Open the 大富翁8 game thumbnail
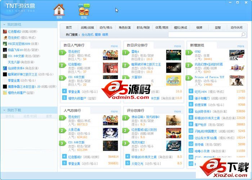Image resolution: width=252 pixels, height=180 pixels. click(x=174, y=80)
